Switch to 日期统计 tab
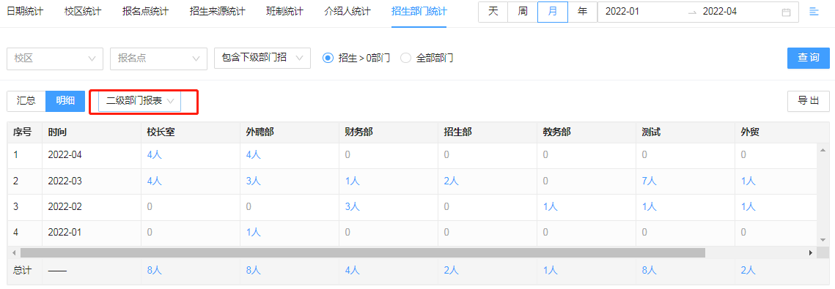The width and height of the screenshot is (835, 289). click(x=25, y=12)
